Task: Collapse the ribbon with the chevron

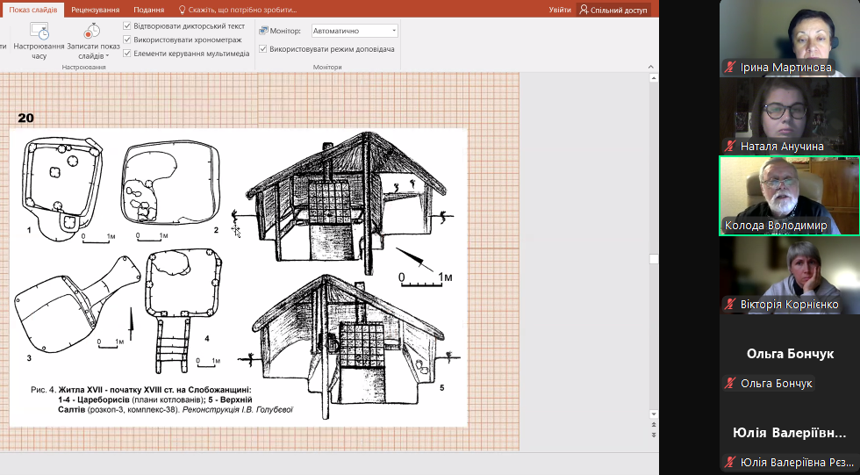Action: [x=652, y=67]
